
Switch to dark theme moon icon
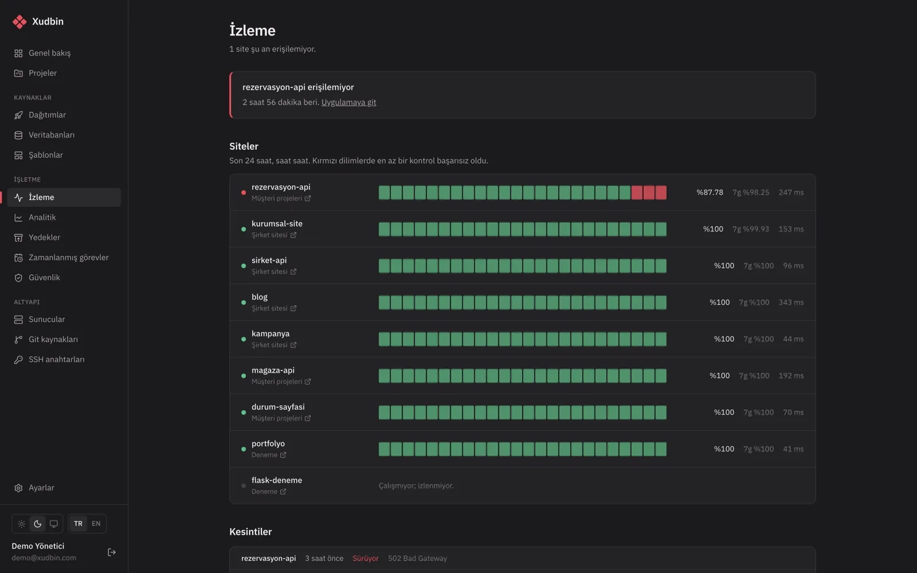tap(37, 524)
